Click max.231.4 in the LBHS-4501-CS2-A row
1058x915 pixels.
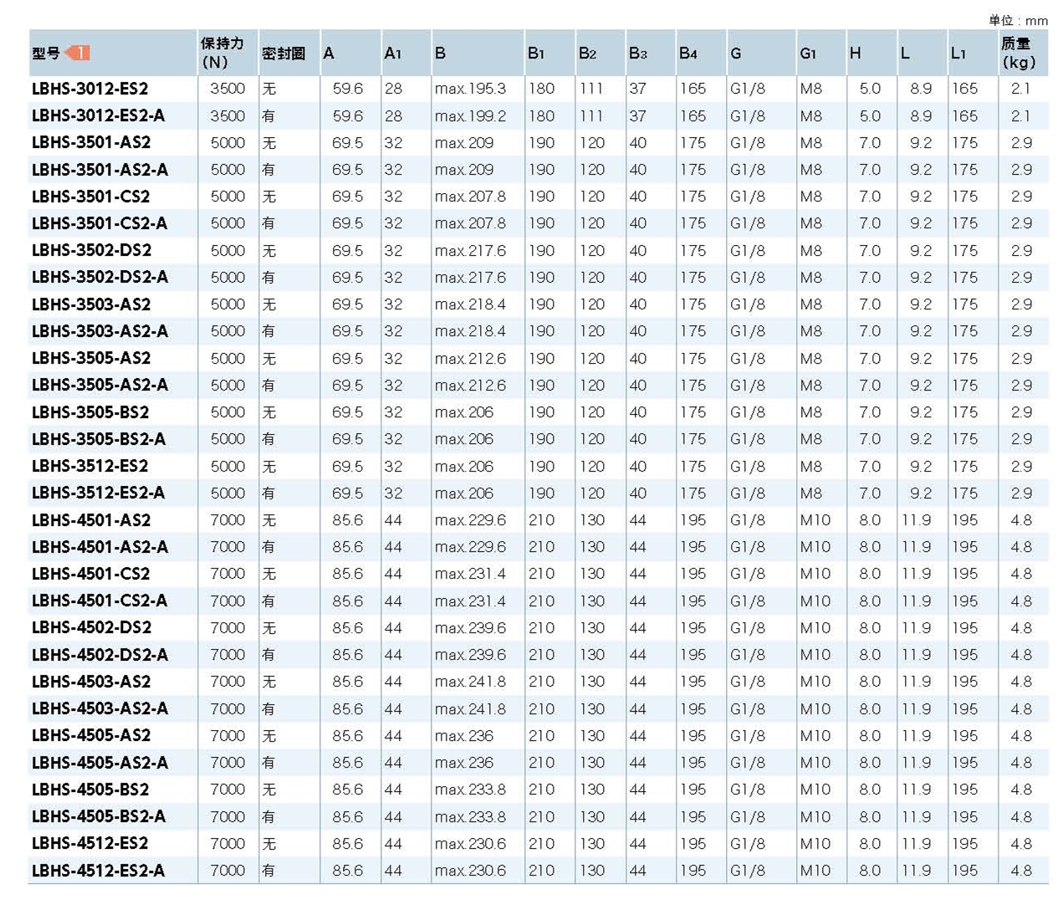click(470, 601)
